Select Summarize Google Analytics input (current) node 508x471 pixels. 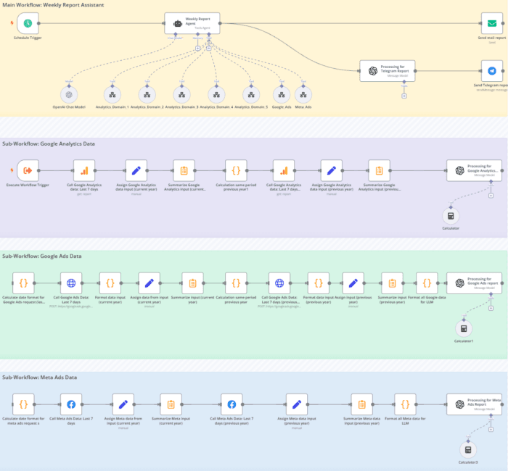coord(184,170)
